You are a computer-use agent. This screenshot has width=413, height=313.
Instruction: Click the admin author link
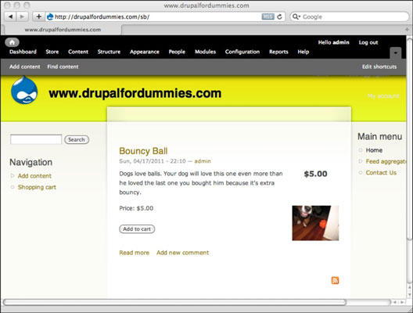click(x=203, y=161)
